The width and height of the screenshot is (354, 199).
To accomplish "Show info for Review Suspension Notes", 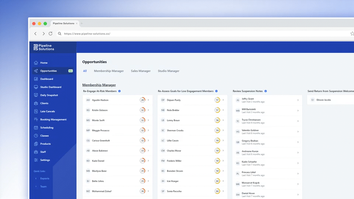I will [265, 91].
